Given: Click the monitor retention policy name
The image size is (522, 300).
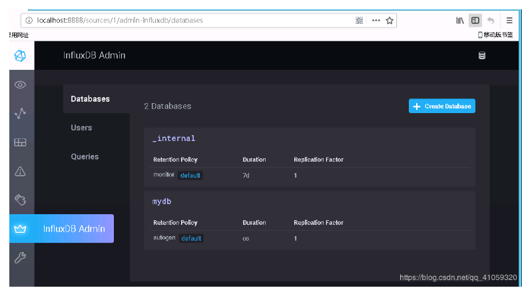Looking at the screenshot, I should 164,174.
